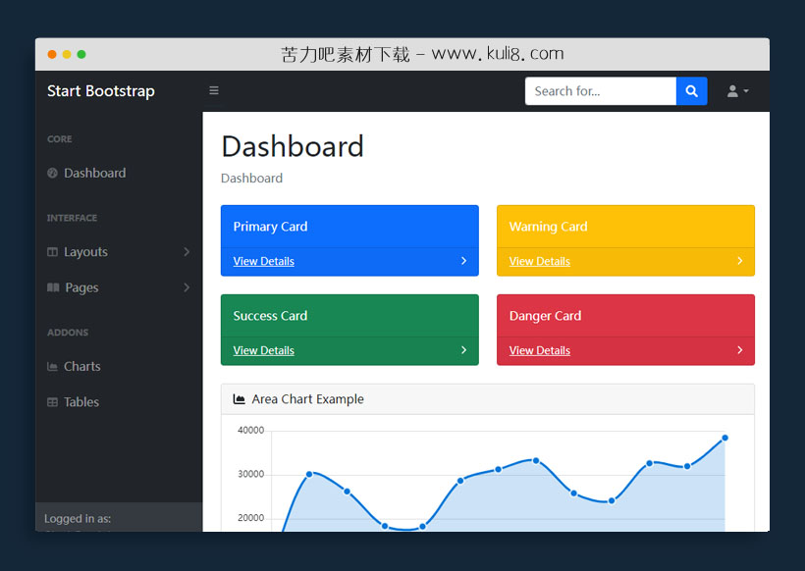Click the arrow on Success Card footer
Screen dimensions: 805x571
point(463,350)
